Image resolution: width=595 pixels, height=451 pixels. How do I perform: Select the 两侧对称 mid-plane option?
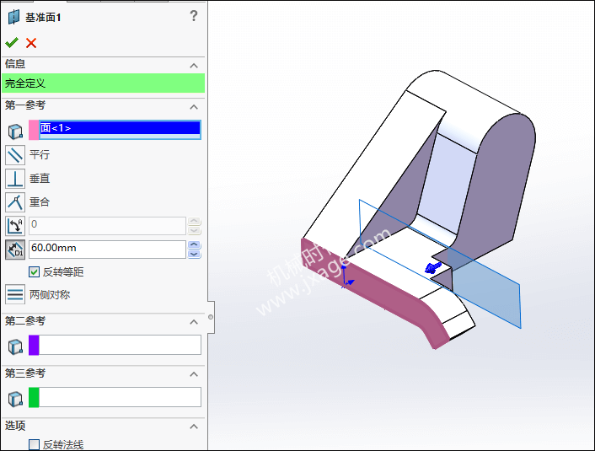[15, 294]
